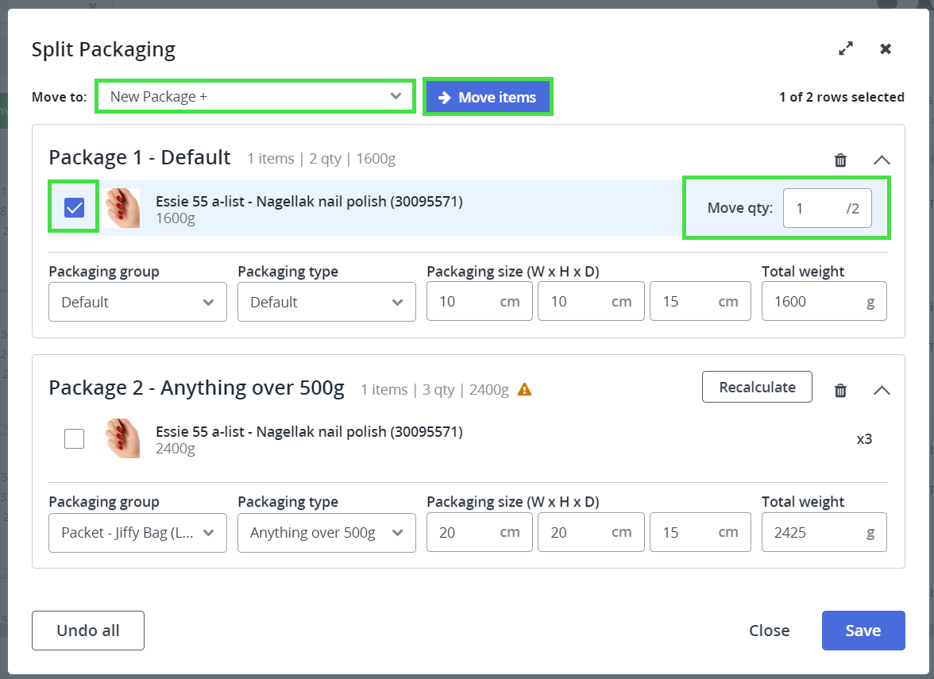Click Undo all button
Viewport: 934px width, 679px height.
[88, 631]
